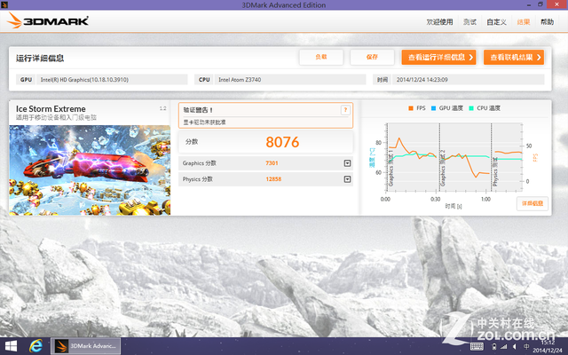Image resolution: width=568 pixels, height=355 pixels.
Task: Click the volume speaker tray icon
Action: [x=515, y=347]
